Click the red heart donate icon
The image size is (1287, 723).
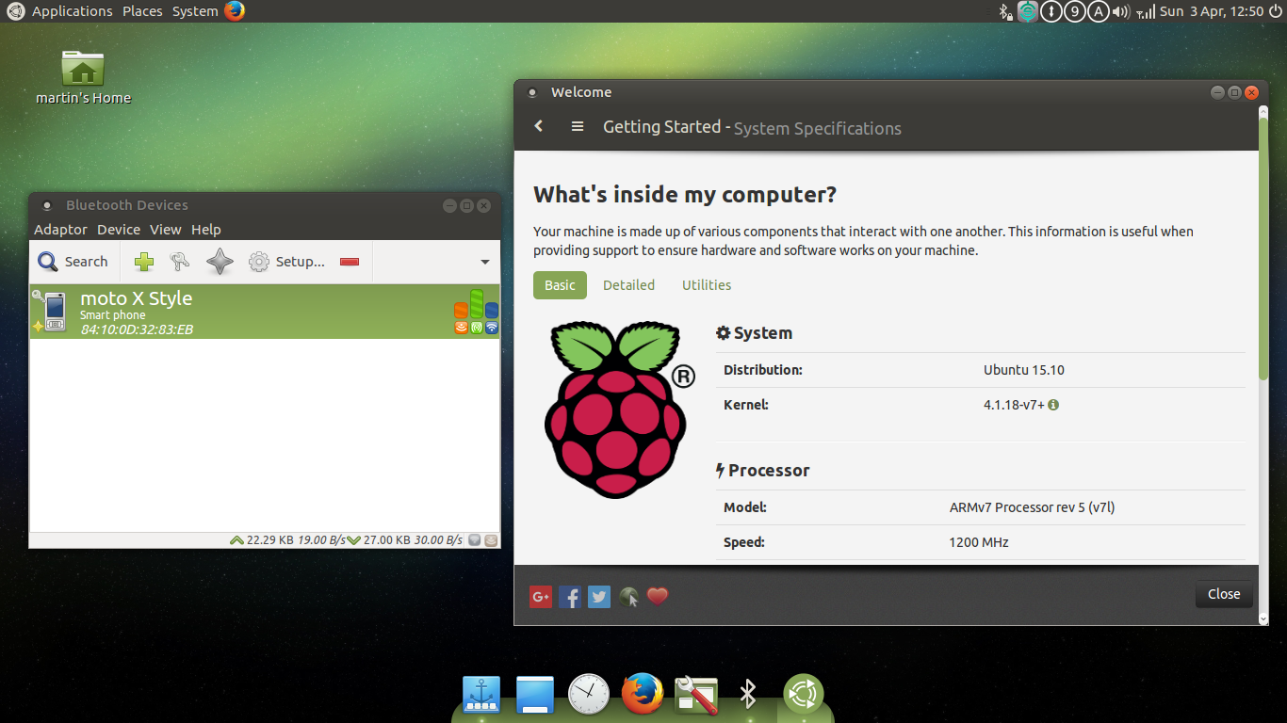658,596
